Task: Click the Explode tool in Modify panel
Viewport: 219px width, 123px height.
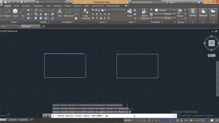Action: pyautogui.click(x=52, y=14)
